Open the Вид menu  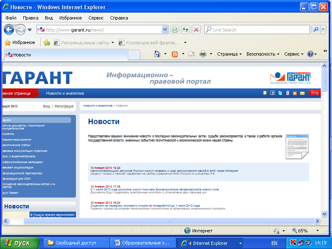(49, 18)
